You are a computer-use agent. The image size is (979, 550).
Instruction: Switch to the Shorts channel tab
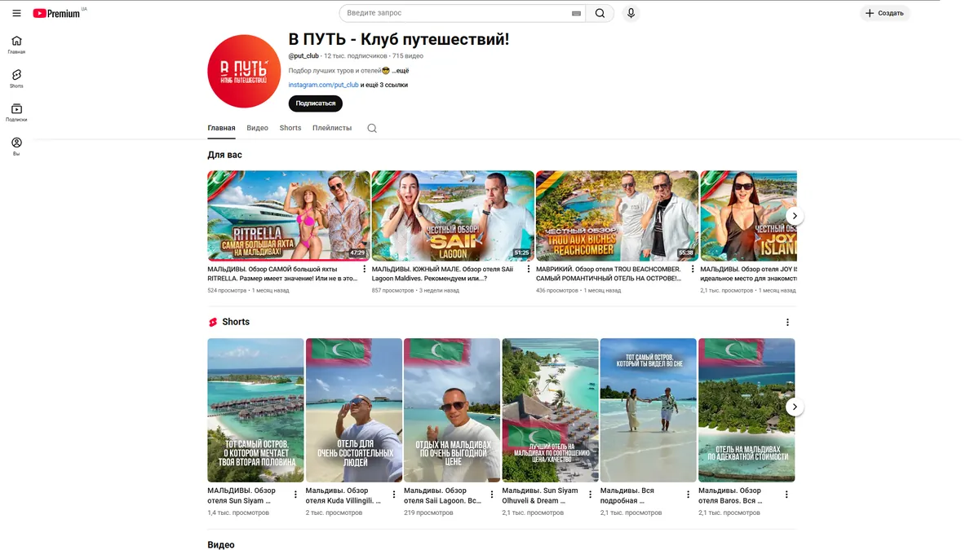[x=290, y=128]
